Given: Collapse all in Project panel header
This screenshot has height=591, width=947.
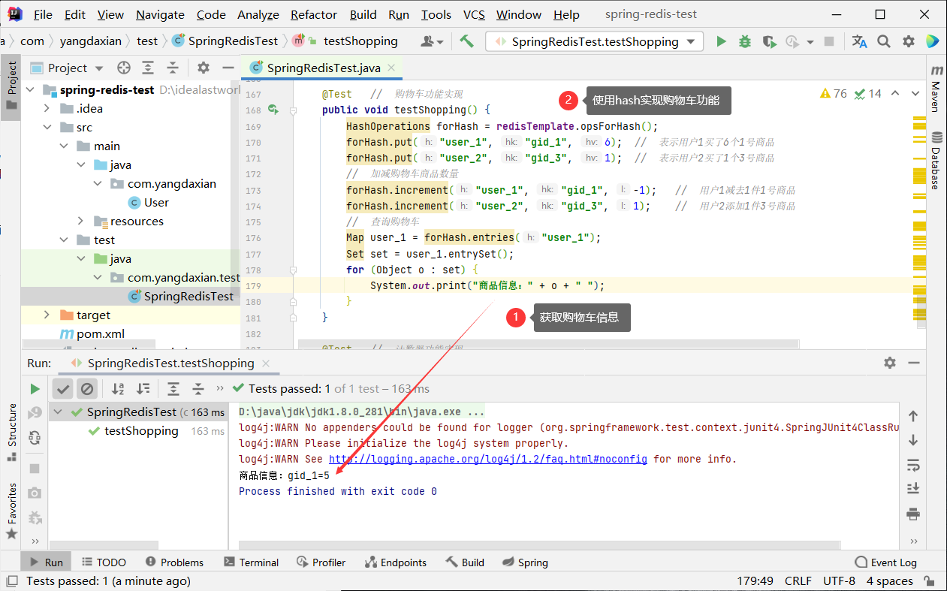Looking at the screenshot, I should [x=172, y=68].
